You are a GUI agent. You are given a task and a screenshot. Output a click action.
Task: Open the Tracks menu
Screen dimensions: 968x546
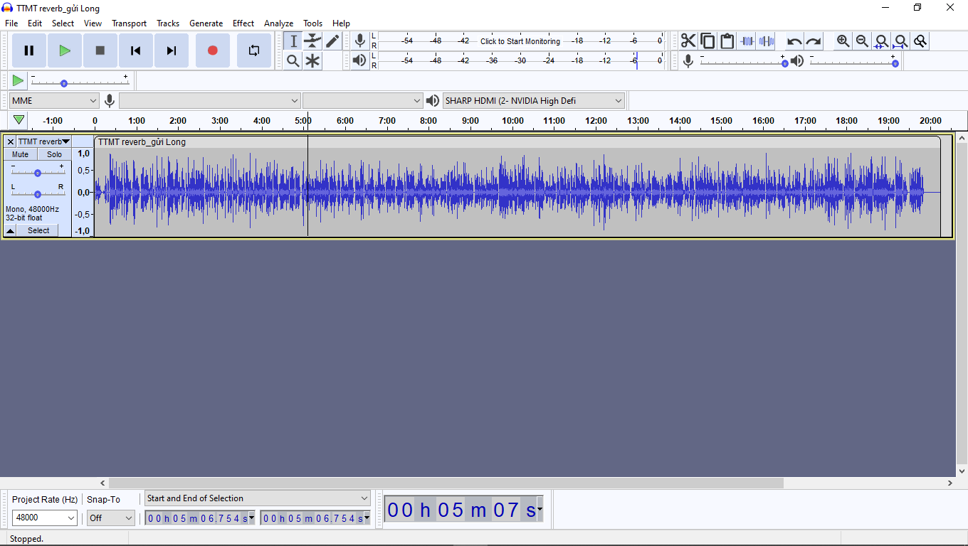click(168, 23)
